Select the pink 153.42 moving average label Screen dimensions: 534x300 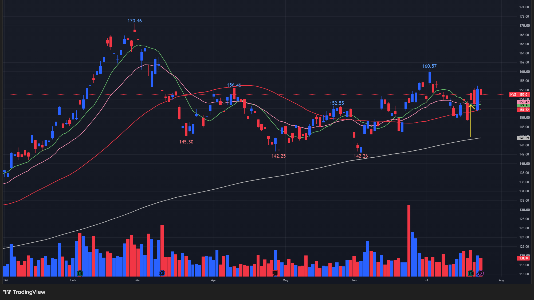pos(524,102)
